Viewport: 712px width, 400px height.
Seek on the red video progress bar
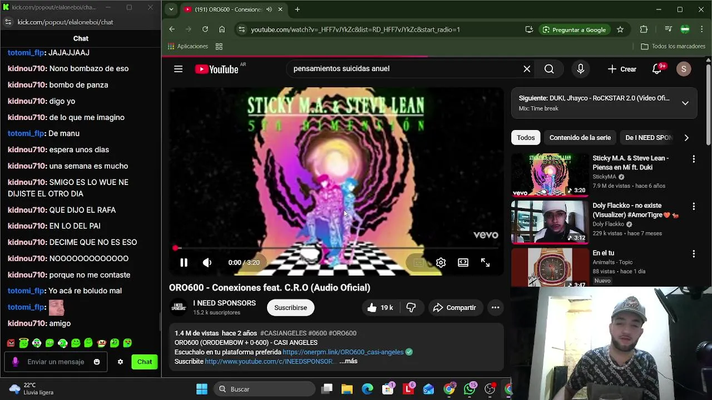point(335,248)
